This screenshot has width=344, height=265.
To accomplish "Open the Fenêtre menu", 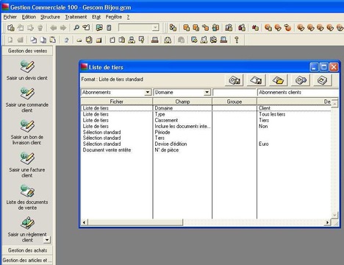I will (114, 17).
